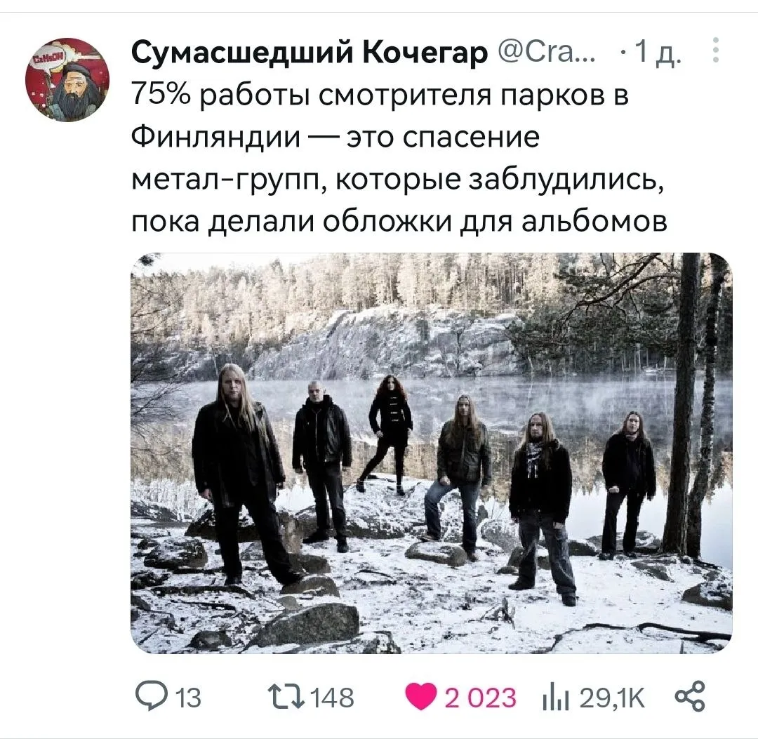Click the text line ending with альбомов
The image size is (758, 739).
pyautogui.click(x=399, y=222)
